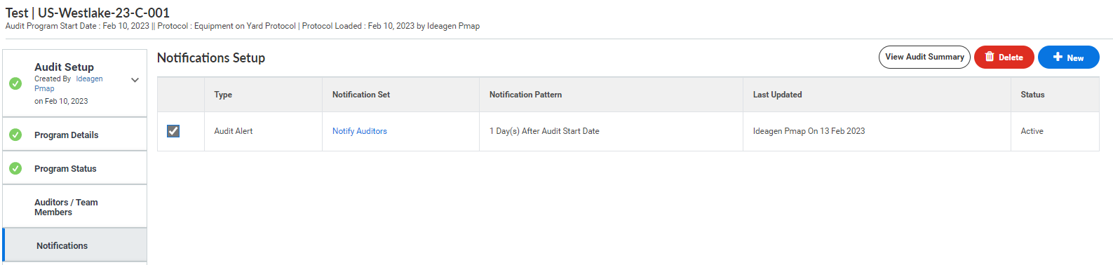Uncheck the Audit Alert row checkbox
The height and width of the screenshot is (265, 1113).
(173, 131)
